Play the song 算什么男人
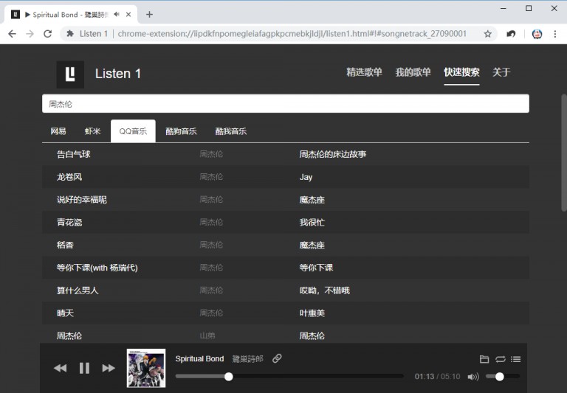 click(x=78, y=291)
